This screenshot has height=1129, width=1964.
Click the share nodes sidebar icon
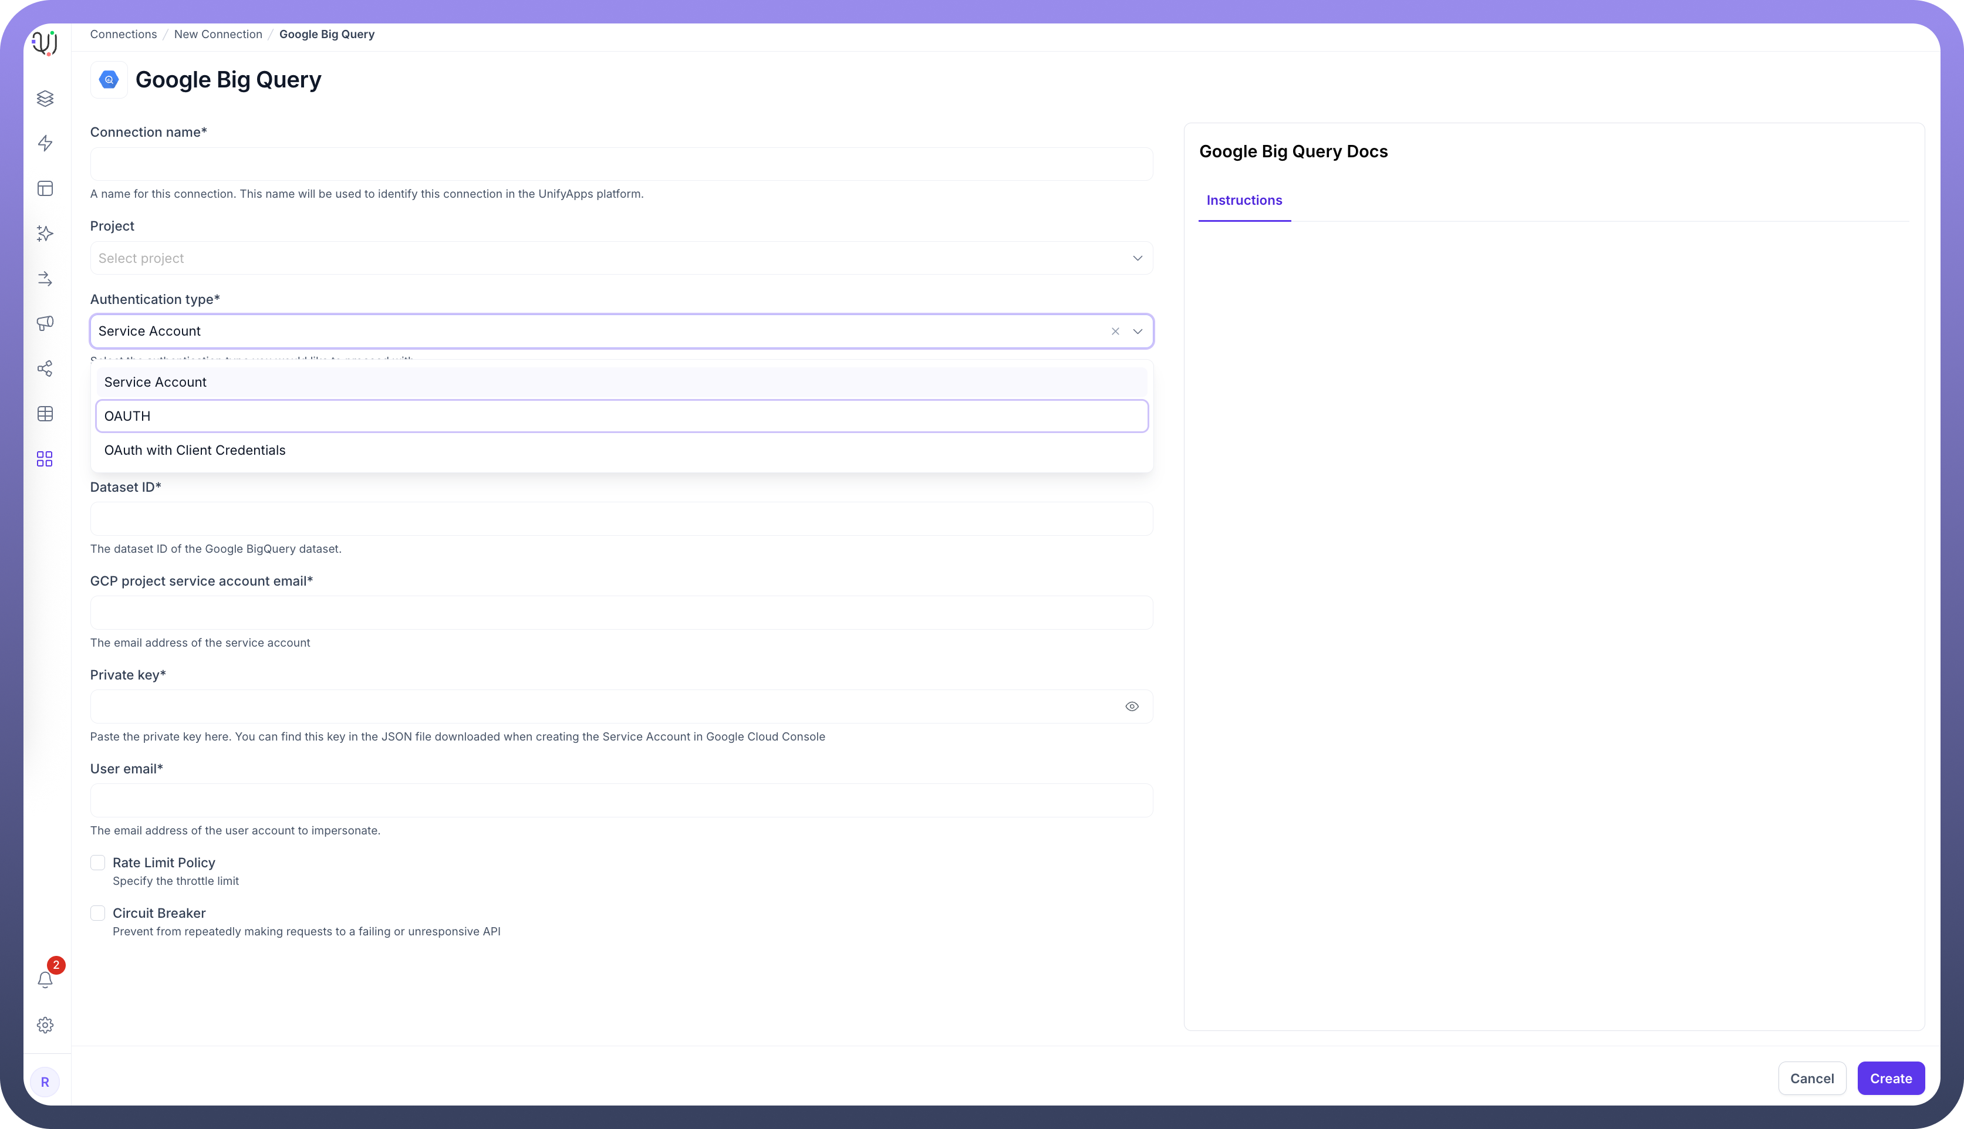click(45, 369)
